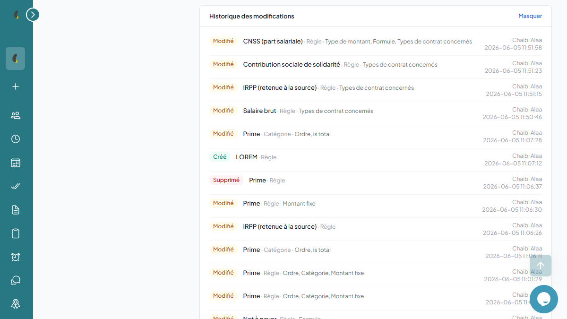Viewport: 567px width, 319px height.
Task: Open the highlighted workspace logo button
Action: coord(16,59)
